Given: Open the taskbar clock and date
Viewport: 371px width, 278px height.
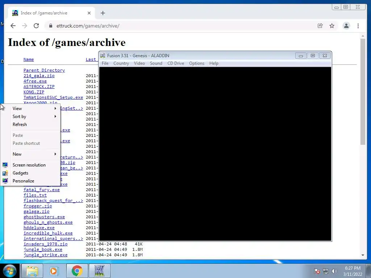Looking at the screenshot, I should coord(353,271).
